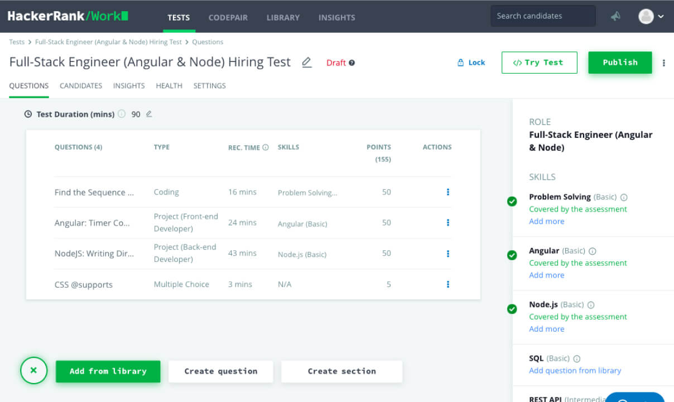Select the Insights sub-tab under test title
Viewport: 674px width, 402px height.
click(x=129, y=86)
